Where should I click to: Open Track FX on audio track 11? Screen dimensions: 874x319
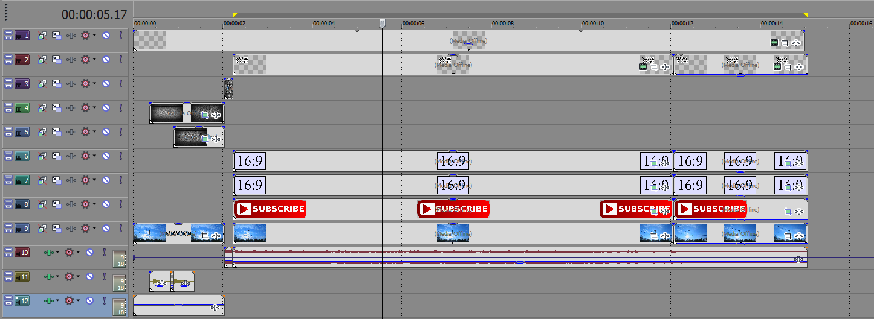point(49,277)
